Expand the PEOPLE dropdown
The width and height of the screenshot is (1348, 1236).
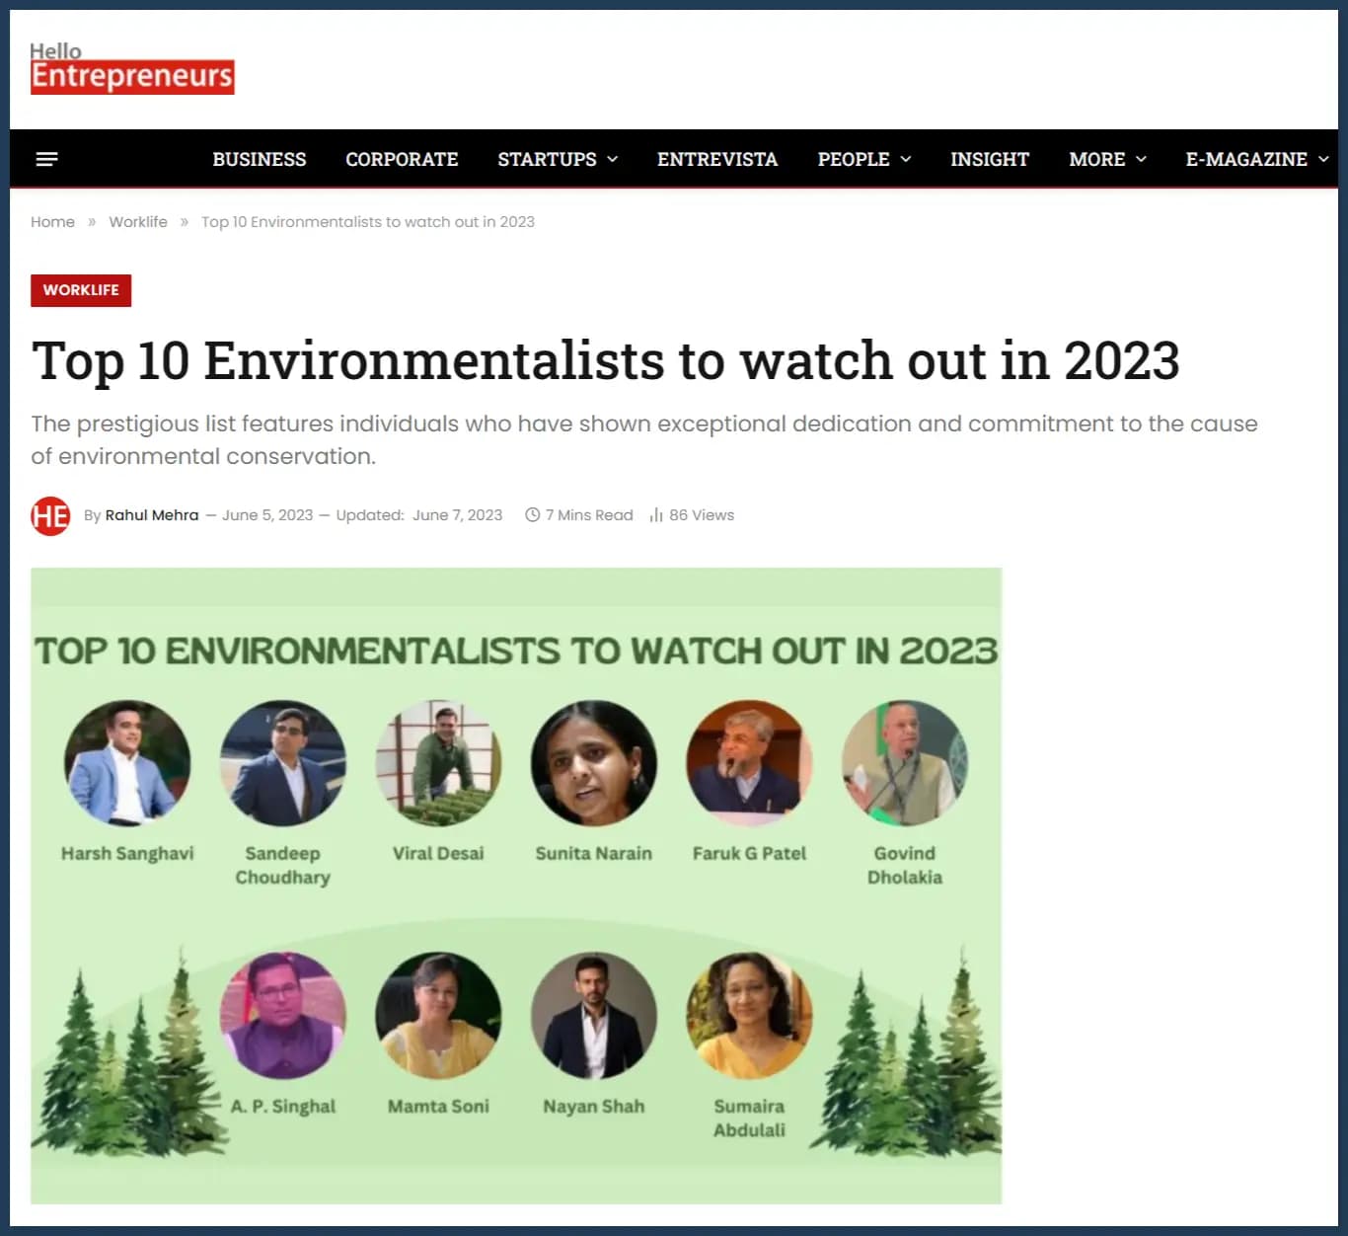point(863,158)
